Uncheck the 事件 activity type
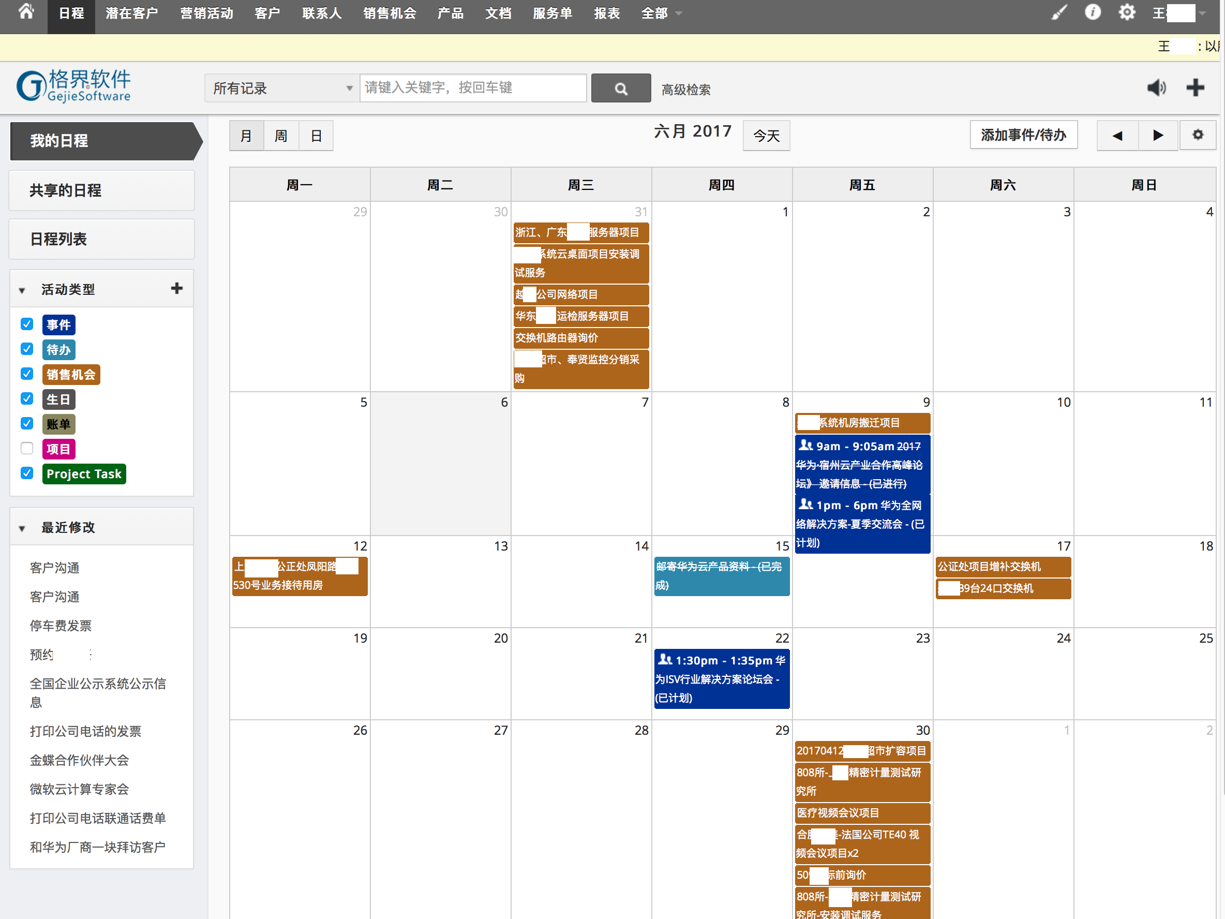Viewport: 1225px width, 919px height. pos(26,324)
